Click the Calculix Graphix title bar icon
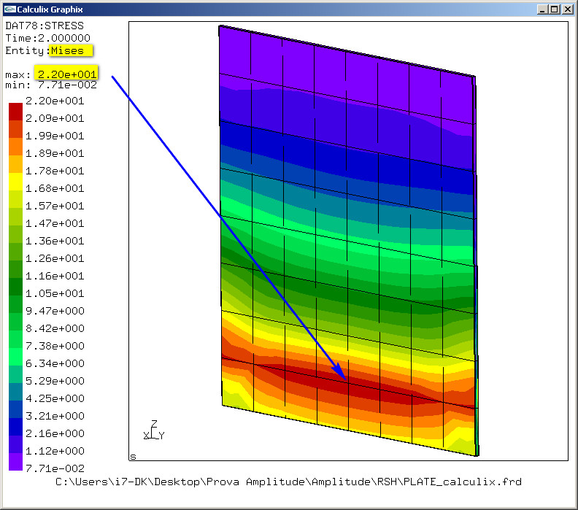The width and height of the screenshot is (578, 510). 9,9
